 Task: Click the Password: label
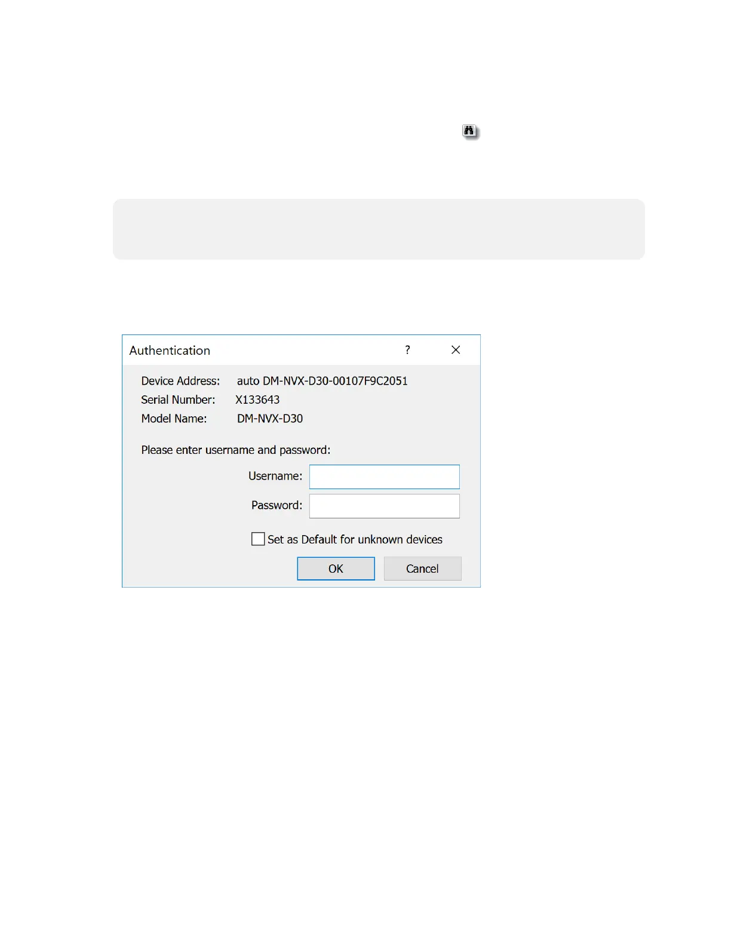point(277,505)
